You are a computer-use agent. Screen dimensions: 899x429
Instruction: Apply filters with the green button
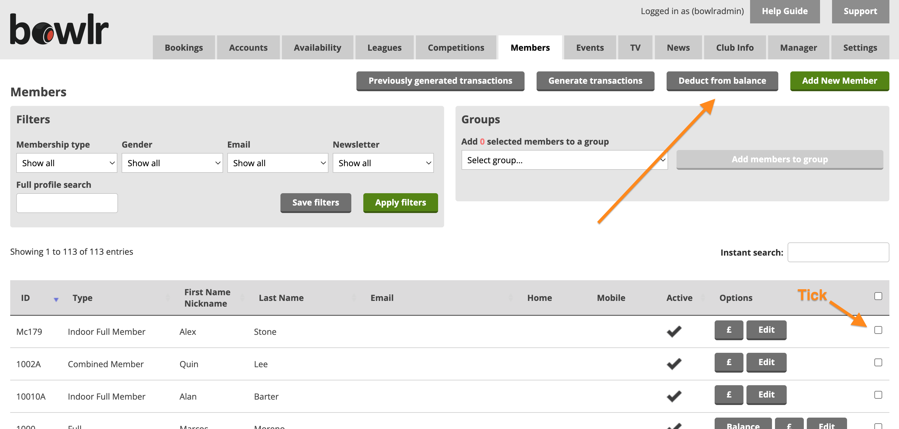point(400,202)
